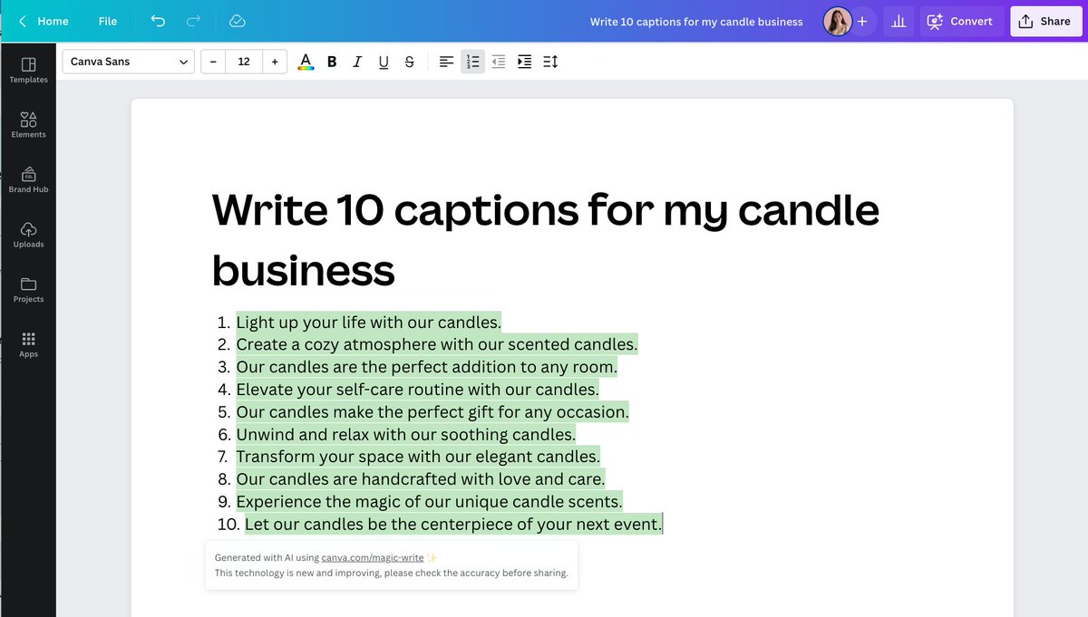Toggle bold formatting on the text
The width and height of the screenshot is (1088, 617).
pyautogui.click(x=331, y=61)
